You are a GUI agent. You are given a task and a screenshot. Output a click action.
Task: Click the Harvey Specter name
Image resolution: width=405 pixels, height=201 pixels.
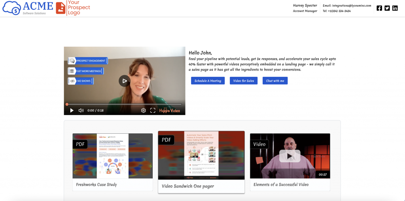tap(305, 6)
